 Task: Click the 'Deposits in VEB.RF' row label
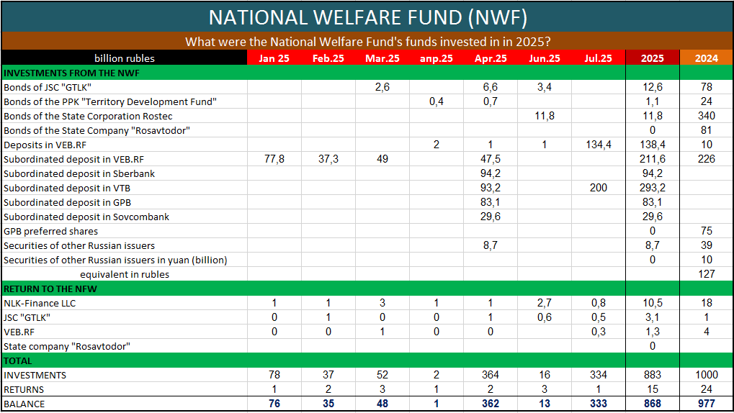point(45,145)
